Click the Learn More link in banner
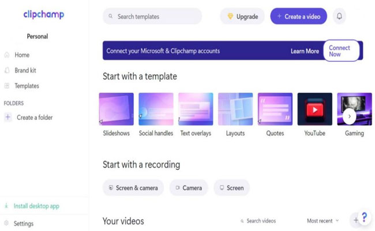This screenshot has width=375, height=231. (305, 51)
